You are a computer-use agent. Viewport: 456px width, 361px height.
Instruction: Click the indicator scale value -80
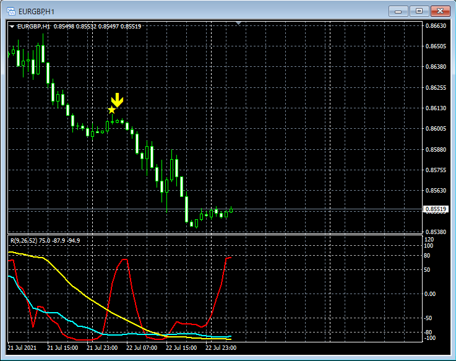[428, 332]
